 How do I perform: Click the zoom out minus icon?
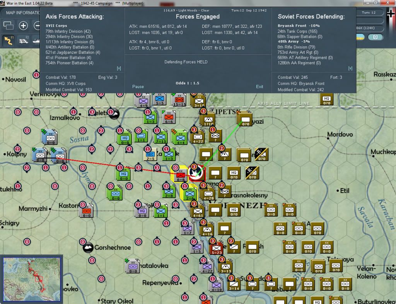coord(37,25)
